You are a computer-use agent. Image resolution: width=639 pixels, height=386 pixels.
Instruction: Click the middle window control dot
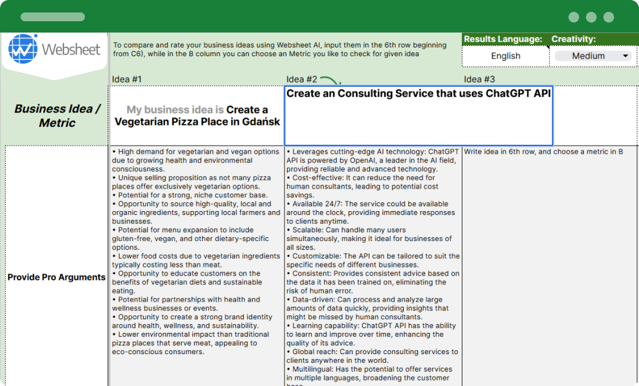[x=592, y=17]
